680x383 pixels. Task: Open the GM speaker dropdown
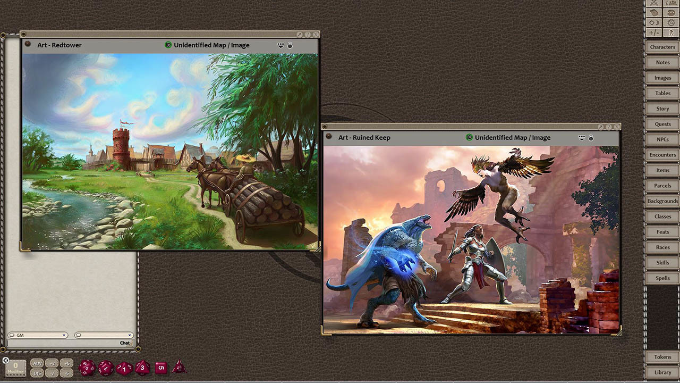(x=38, y=335)
